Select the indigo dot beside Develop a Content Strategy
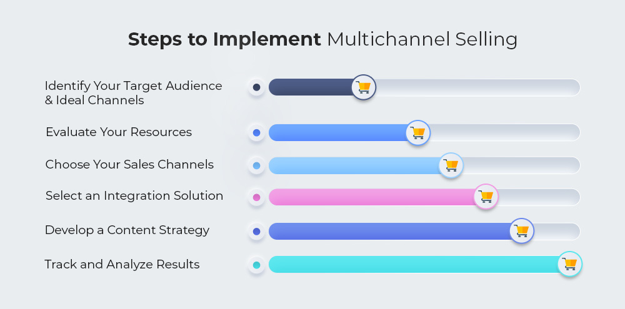 point(257,232)
